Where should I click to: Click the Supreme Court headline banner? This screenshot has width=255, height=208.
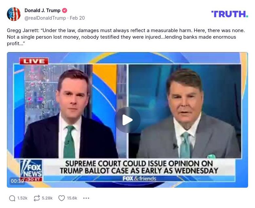coord(139,167)
